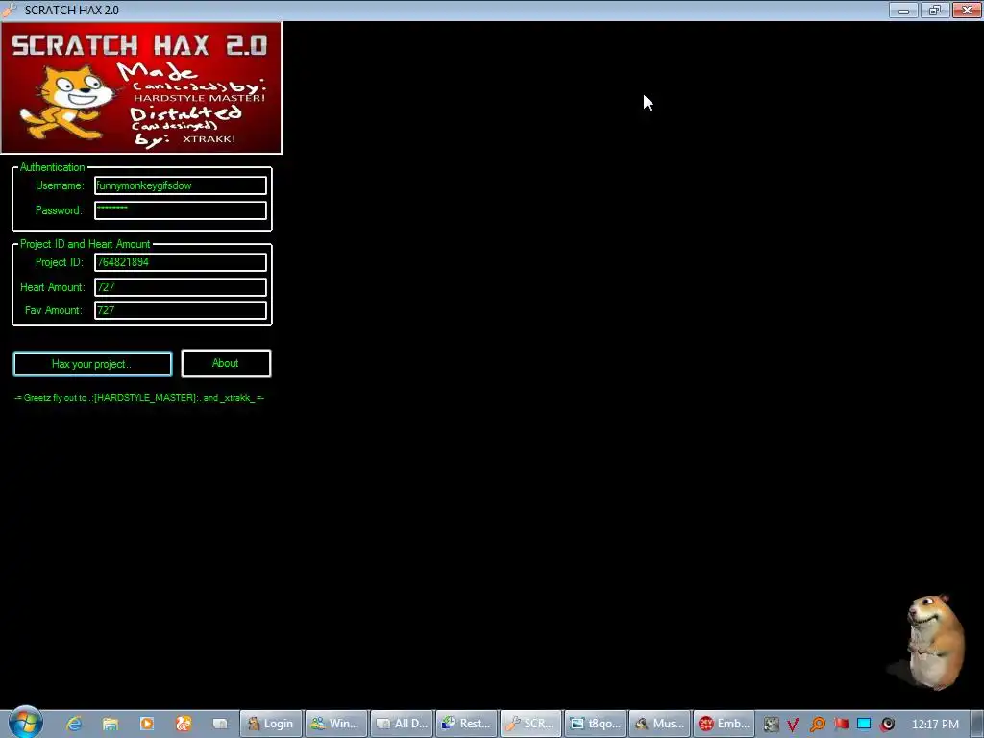Viewport: 984px width, 738px height.
Task: Focus the Project ID field
Action: tap(180, 262)
